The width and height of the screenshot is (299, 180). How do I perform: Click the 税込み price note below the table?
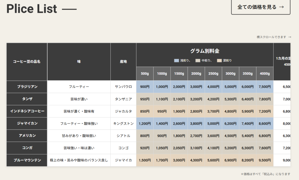pyautogui.click(x=265, y=174)
